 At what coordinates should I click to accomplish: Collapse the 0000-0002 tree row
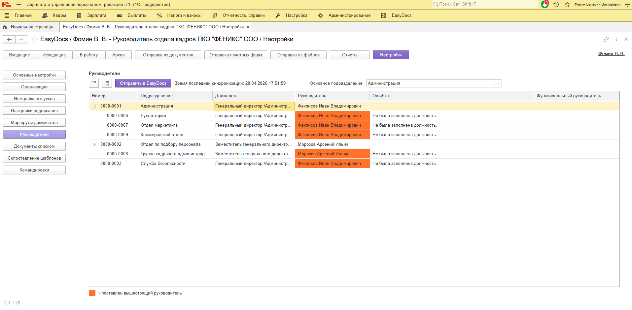(x=94, y=144)
